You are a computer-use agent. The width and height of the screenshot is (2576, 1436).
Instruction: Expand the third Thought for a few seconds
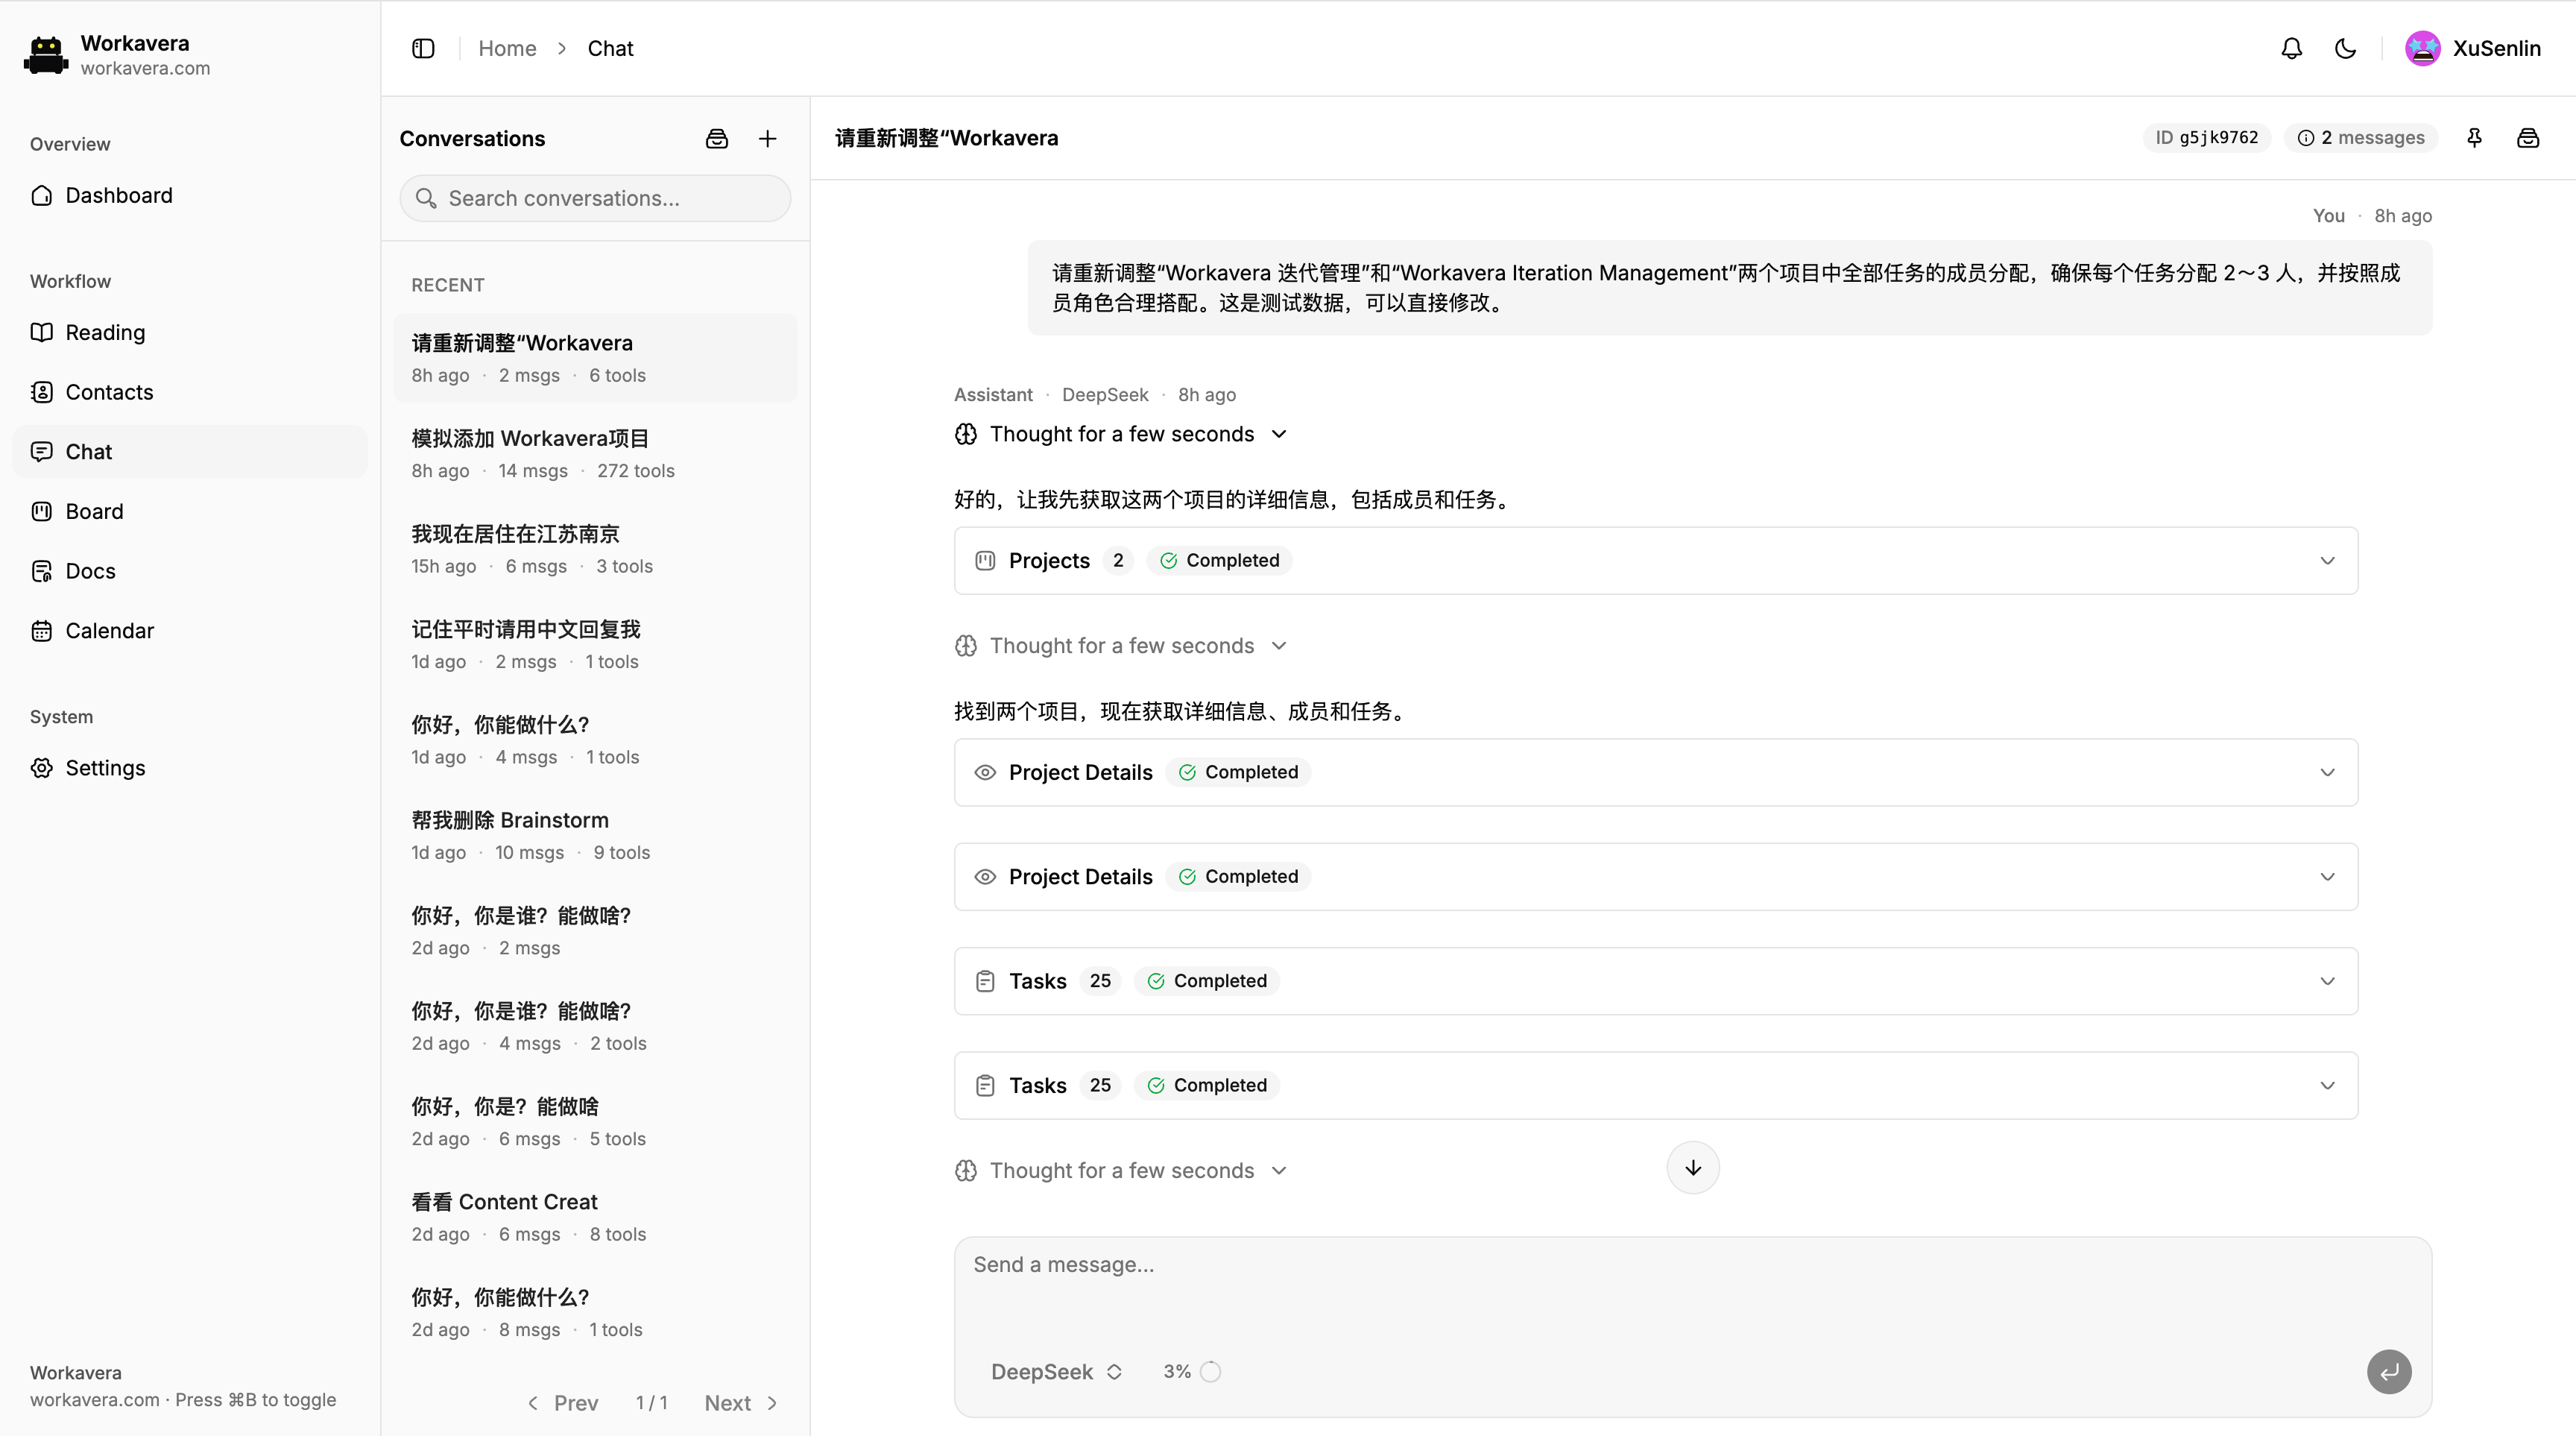tap(1121, 1171)
